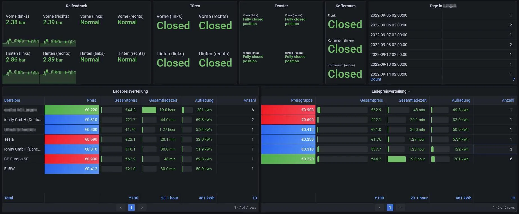Sort right table by Preisgruppe column
This screenshot has width=519, height=214.
(302, 100)
